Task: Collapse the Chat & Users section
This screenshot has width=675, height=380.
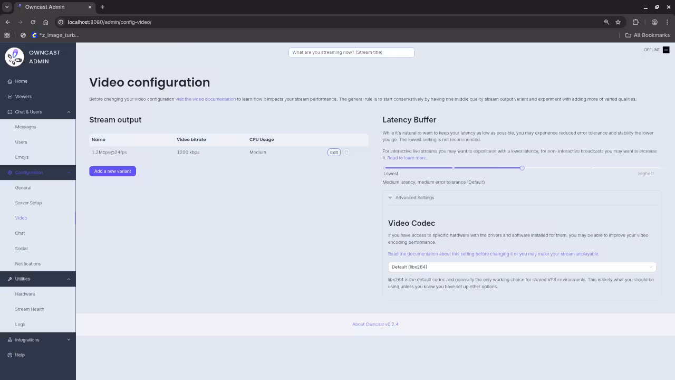Action: (x=69, y=111)
